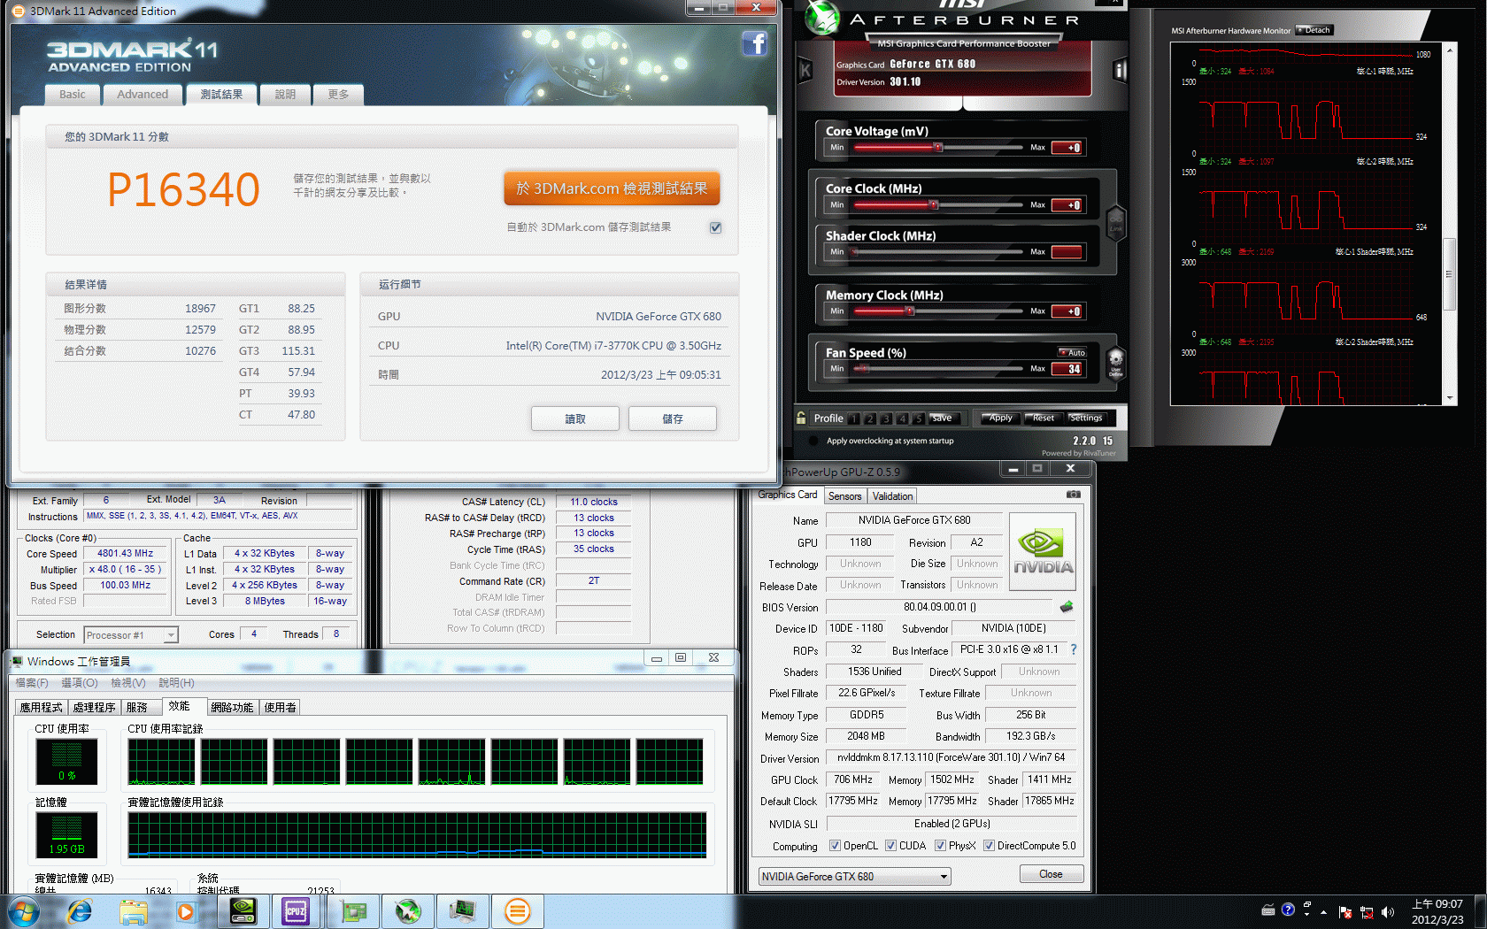Show hidden tray icons arrow
Image resolution: width=1487 pixels, height=929 pixels.
pyautogui.click(x=1323, y=911)
